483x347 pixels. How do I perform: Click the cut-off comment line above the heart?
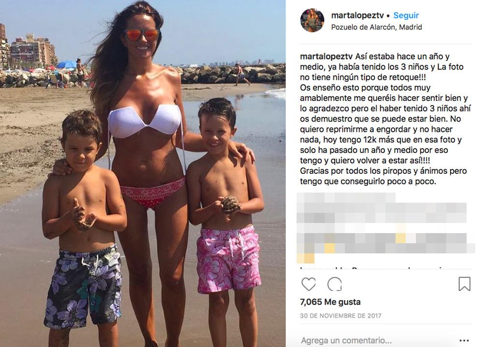[373, 268]
